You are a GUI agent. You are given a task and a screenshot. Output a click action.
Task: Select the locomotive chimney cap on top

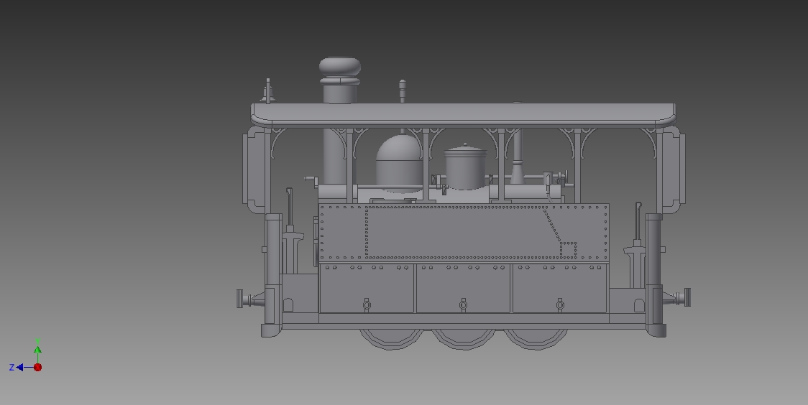point(340,68)
